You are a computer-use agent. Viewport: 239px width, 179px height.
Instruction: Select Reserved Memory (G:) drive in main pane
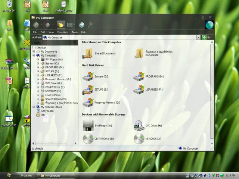pyautogui.click(x=88, y=103)
